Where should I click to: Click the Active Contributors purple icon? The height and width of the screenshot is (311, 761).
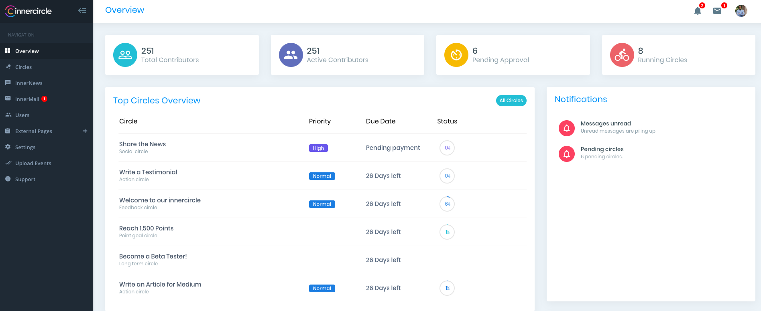[291, 55]
